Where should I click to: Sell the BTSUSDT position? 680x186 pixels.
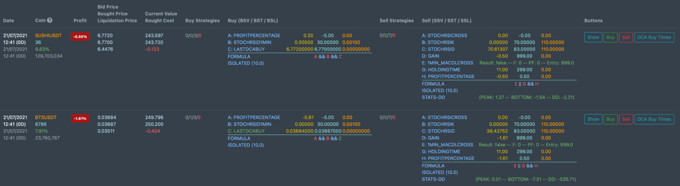626,119
